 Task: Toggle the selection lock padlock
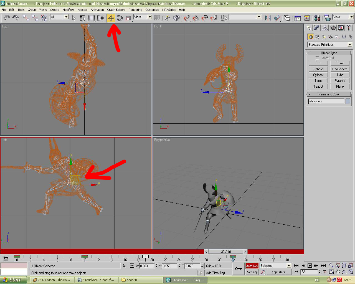pyautogui.click(x=124, y=266)
